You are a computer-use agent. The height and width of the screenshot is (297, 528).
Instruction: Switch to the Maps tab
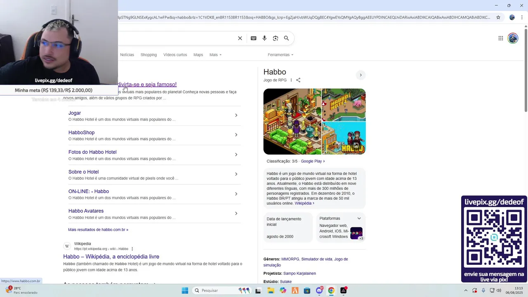[198, 55]
